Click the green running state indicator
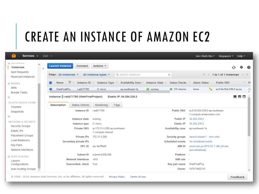 pos(147,89)
